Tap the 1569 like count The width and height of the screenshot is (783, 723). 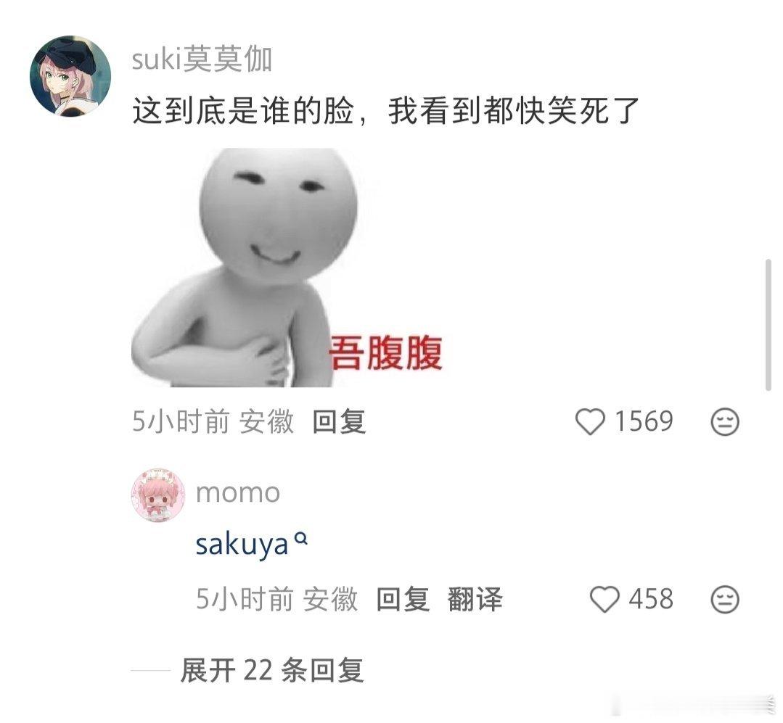tap(644, 421)
